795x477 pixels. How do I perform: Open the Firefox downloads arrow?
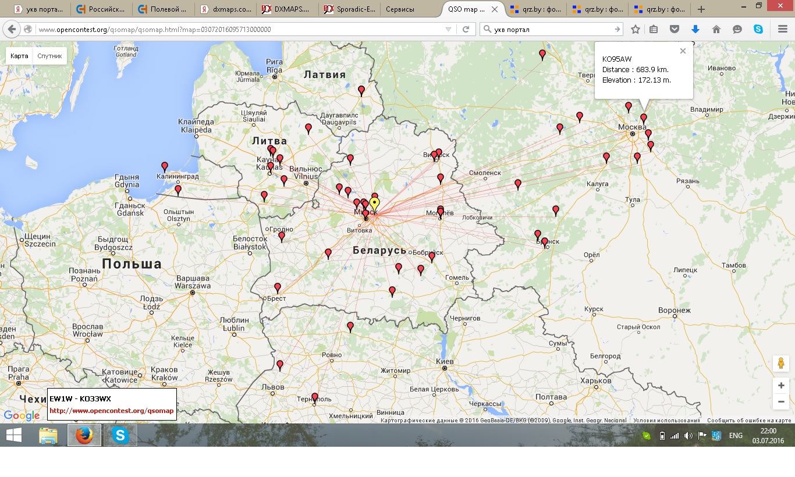695,29
